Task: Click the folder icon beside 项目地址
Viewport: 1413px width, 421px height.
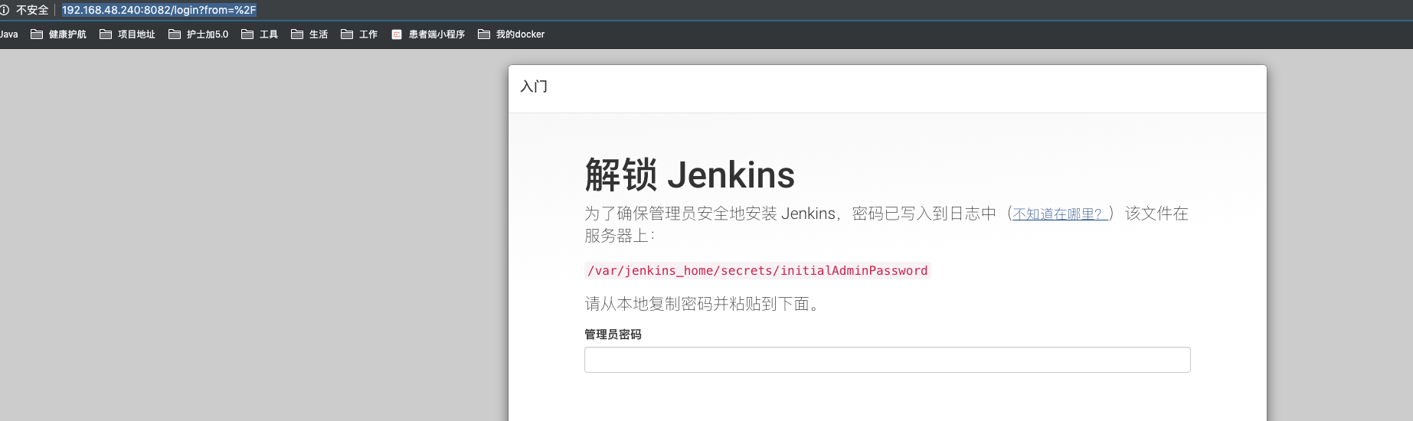Action: tap(106, 34)
